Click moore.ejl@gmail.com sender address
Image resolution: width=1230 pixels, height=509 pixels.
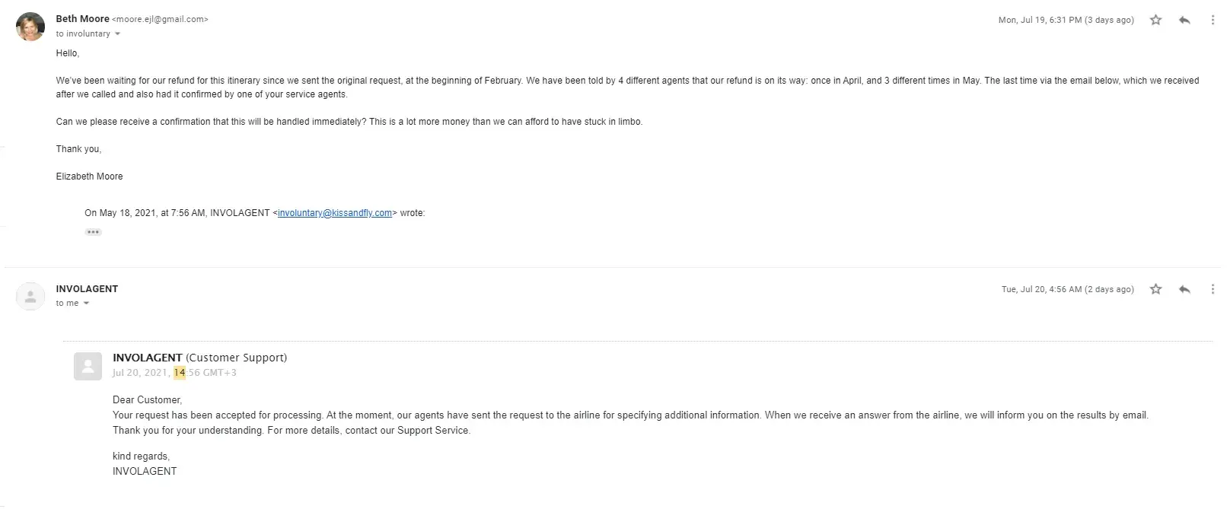pos(160,19)
